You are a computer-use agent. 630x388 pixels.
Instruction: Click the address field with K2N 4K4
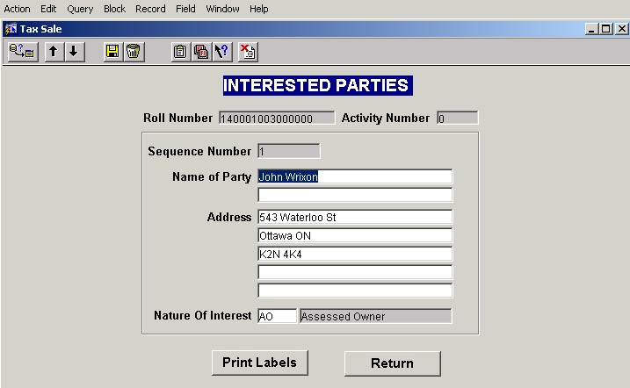(x=355, y=254)
